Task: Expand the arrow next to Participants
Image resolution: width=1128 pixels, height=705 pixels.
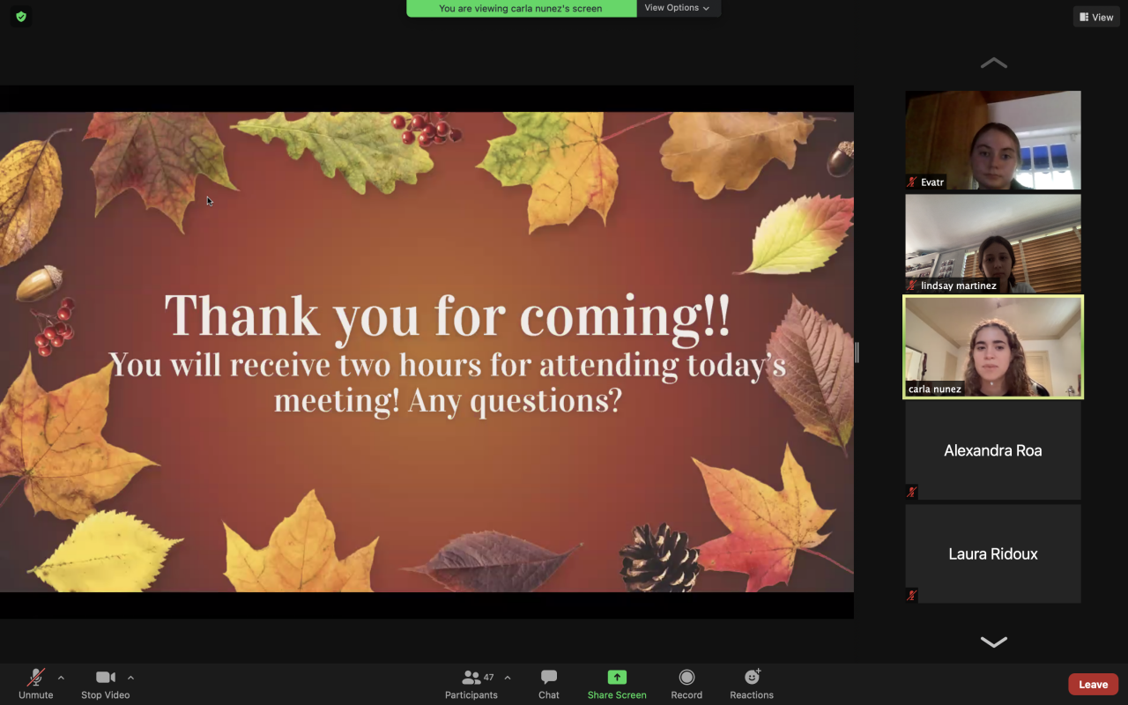Action: (x=507, y=678)
